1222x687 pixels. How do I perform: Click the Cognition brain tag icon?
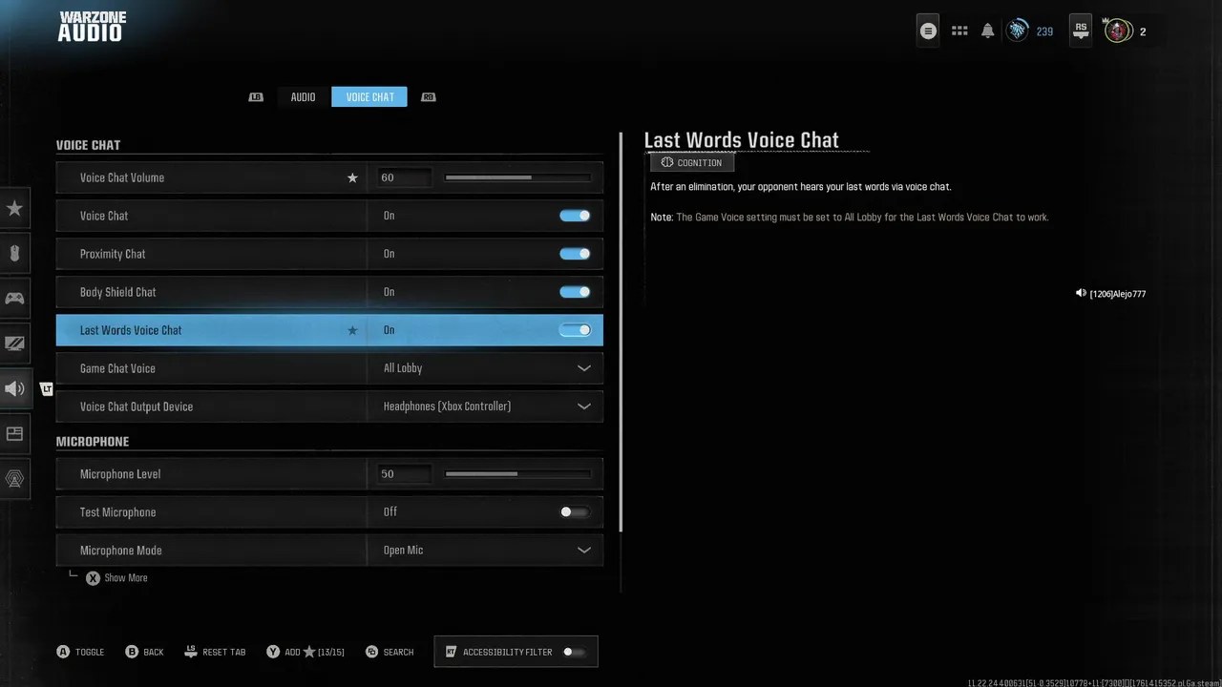666,162
